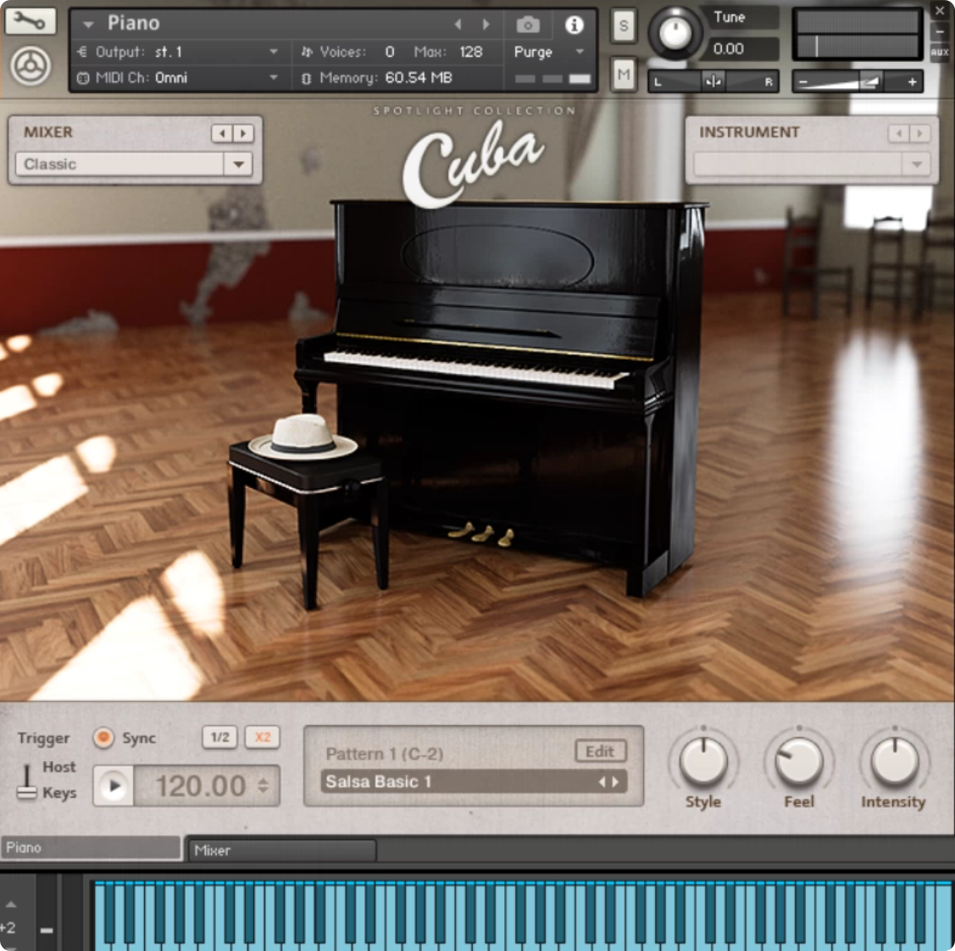
Task: Open the Output st. 1 dropdown
Action: [x=274, y=52]
